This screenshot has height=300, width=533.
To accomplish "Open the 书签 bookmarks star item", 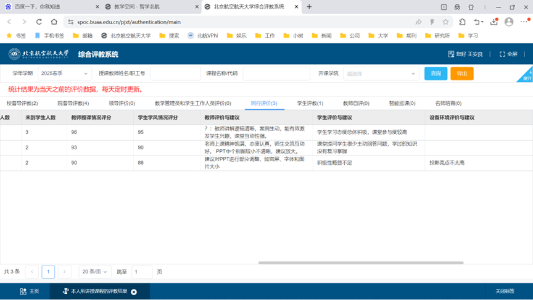I will click(16, 35).
